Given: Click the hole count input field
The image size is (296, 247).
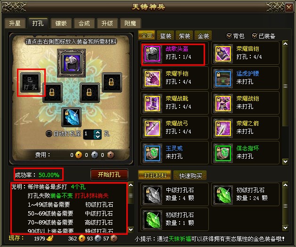Looking at the screenshot, I should [x=89, y=134].
